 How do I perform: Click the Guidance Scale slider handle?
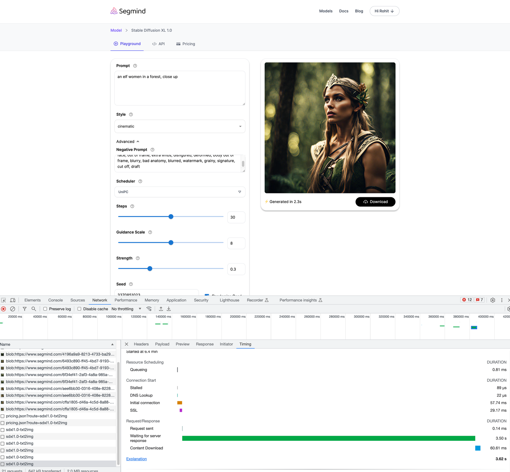click(x=171, y=243)
